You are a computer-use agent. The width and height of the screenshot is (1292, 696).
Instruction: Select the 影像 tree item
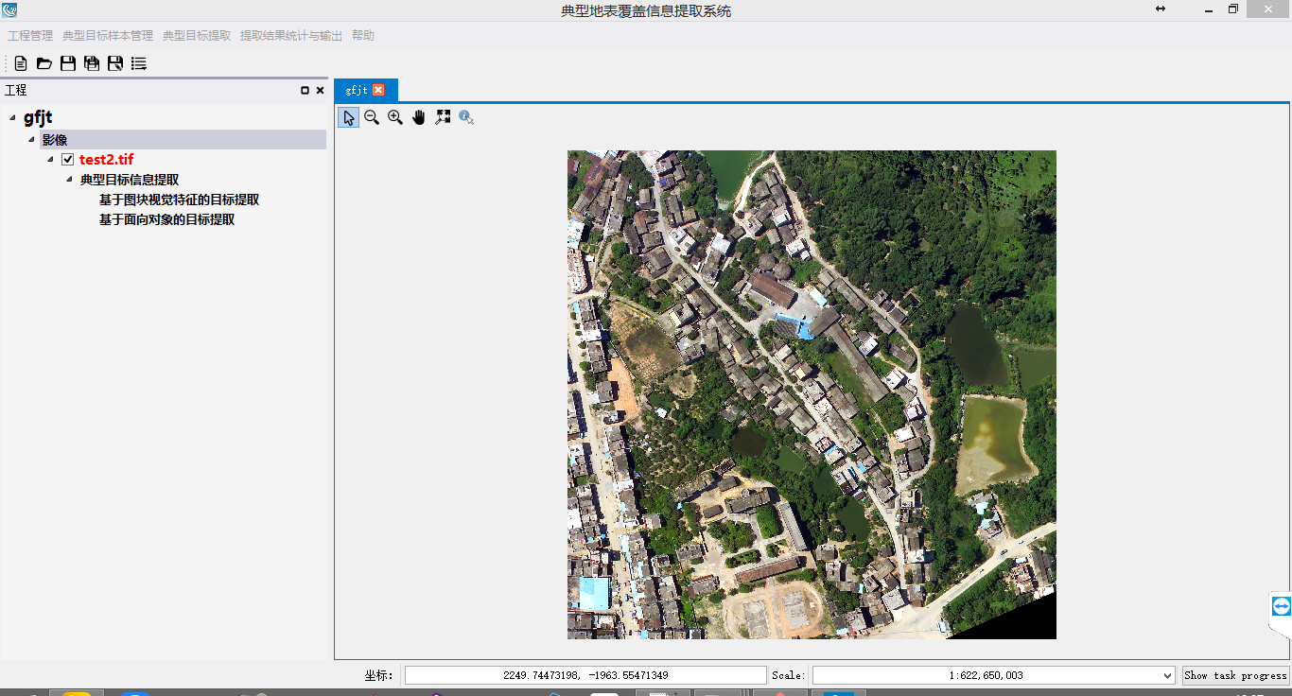point(55,140)
